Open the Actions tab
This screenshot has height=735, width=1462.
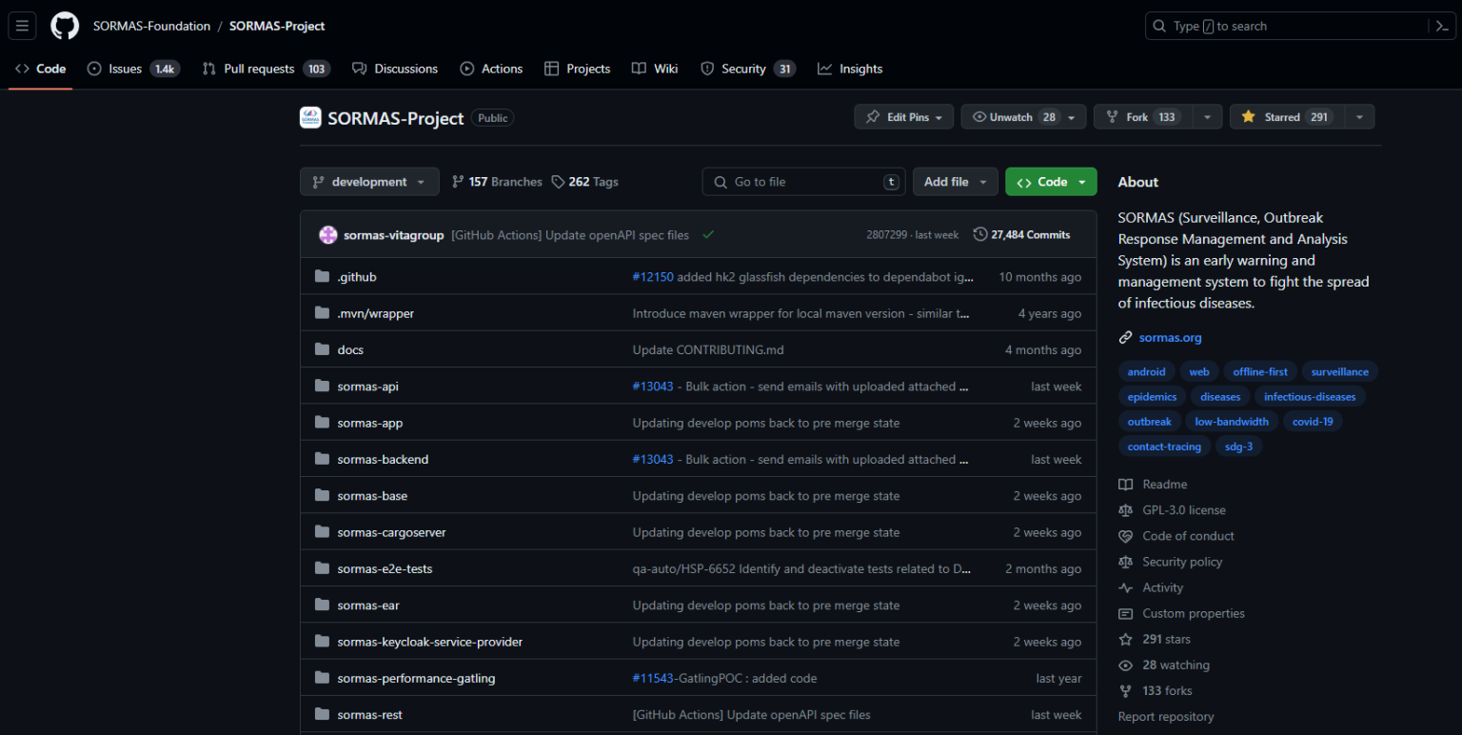(x=491, y=69)
